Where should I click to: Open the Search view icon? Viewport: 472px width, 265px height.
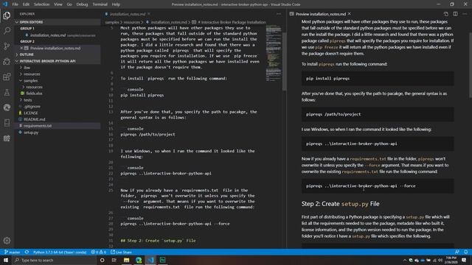tap(7, 31)
